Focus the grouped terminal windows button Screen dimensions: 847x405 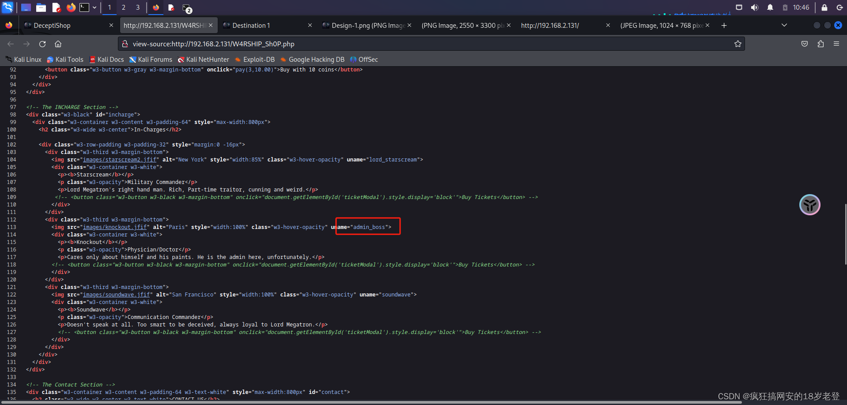click(187, 8)
